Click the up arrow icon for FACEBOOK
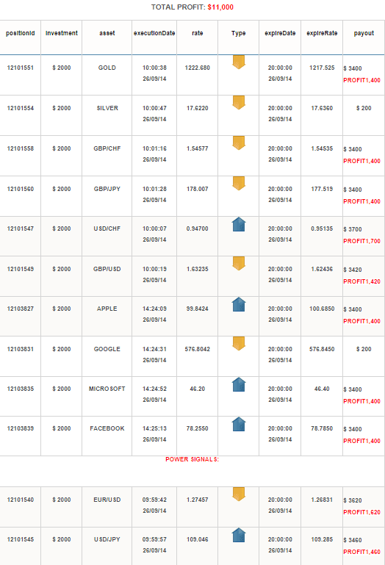Viewport: 385px width, 565px height. 239,424
